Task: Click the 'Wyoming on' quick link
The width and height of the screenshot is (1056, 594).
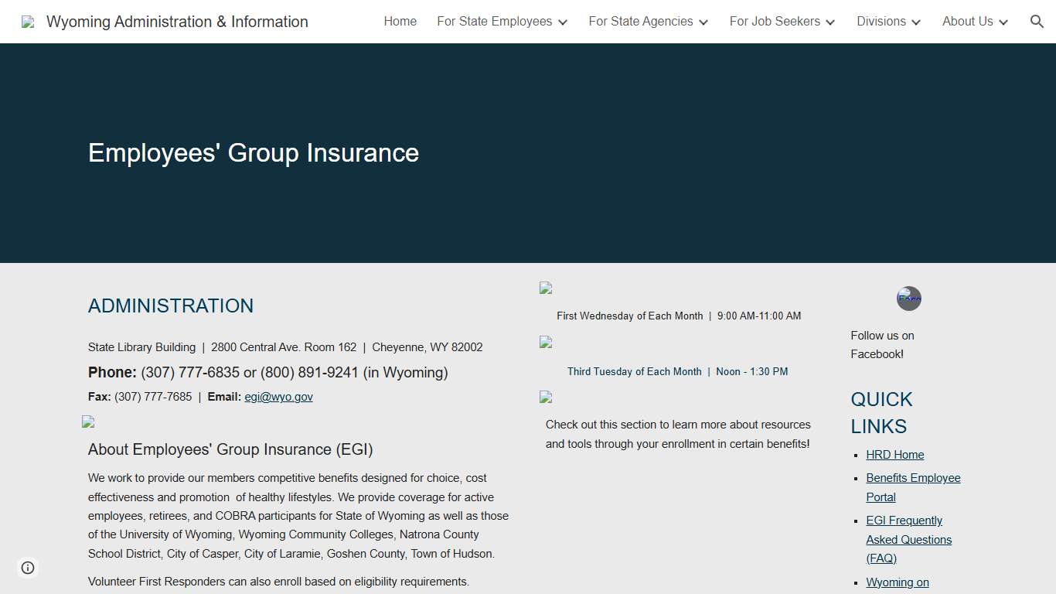Action: pos(897,582)
